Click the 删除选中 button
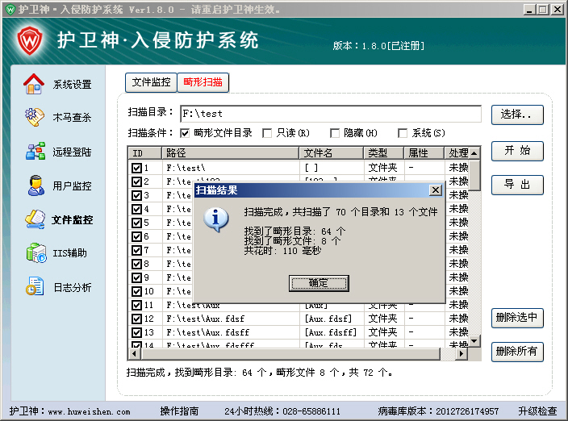The width and height of the screenshot is (568, 421). (517, 318)
